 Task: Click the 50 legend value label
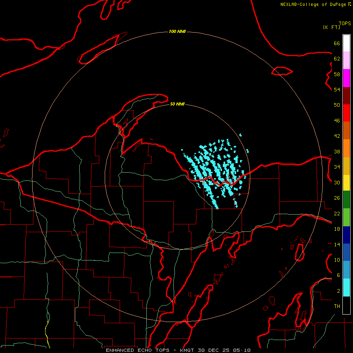coord(337,105)
